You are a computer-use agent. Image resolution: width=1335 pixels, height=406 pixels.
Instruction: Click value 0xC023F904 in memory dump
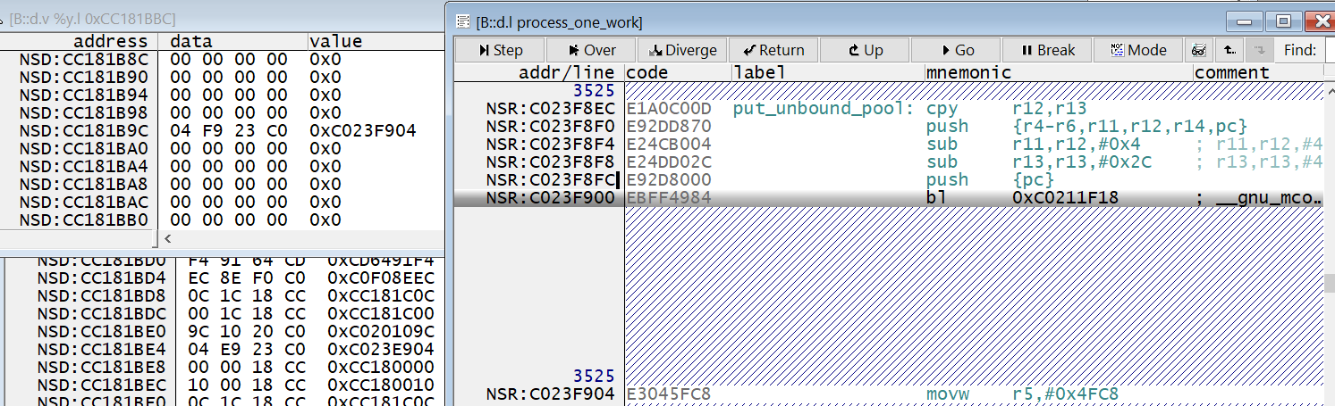point(362,130)
